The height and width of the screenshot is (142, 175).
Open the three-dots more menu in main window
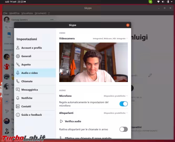[52, 20]
